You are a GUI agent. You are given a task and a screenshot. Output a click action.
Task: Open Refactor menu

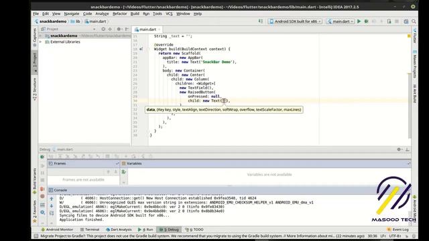[119, 13]
